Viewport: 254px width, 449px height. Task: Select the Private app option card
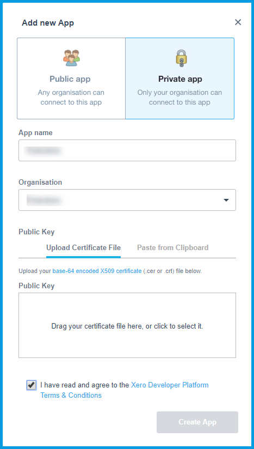[179, 78]
